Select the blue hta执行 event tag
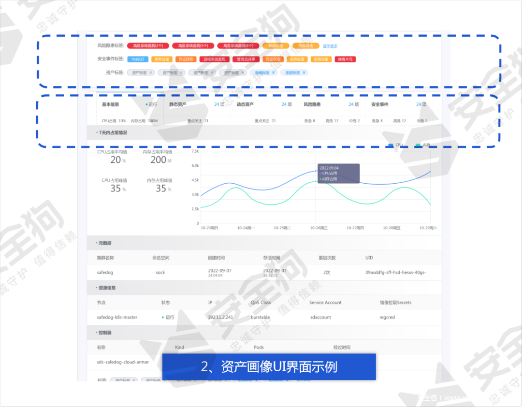This screenshot has width=522, height=407. tap(138, 59)
